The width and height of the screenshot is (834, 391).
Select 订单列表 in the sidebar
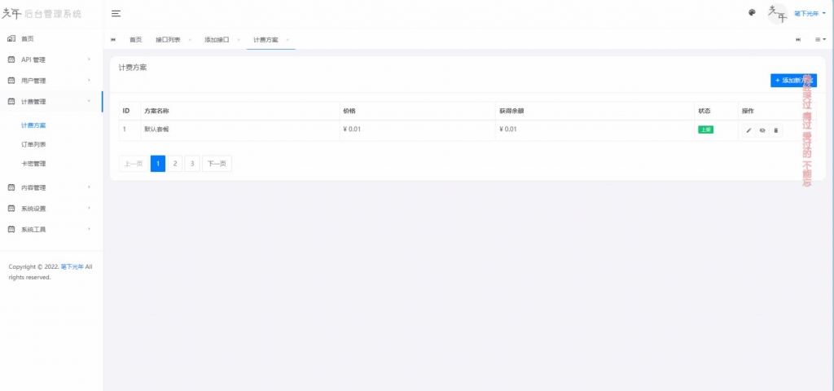[33, 144]
